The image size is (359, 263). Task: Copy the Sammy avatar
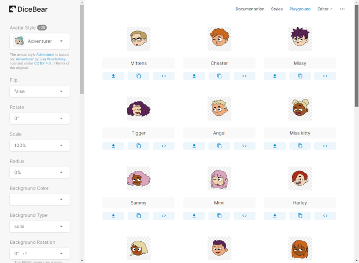[139, 216]
